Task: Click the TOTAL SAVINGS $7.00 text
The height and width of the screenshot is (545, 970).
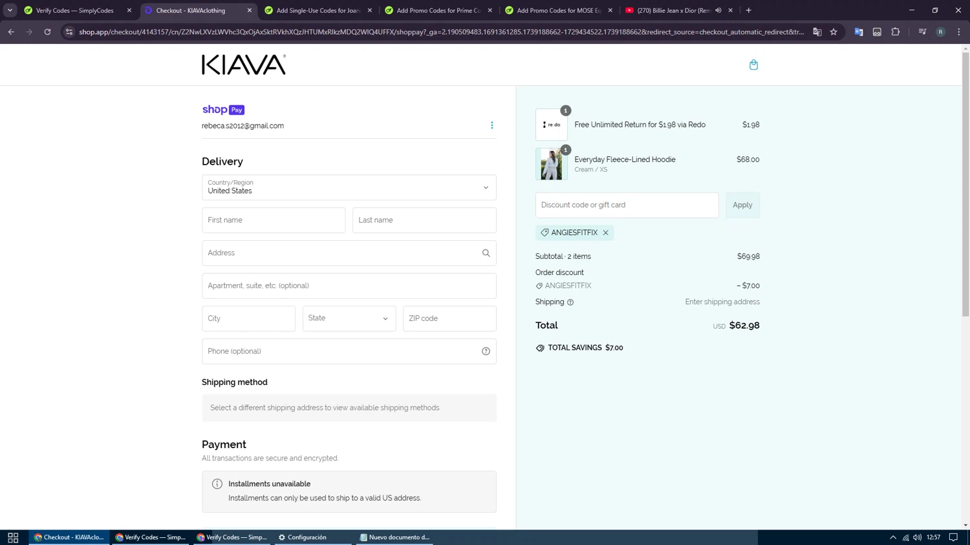Action: coord(585,348)
